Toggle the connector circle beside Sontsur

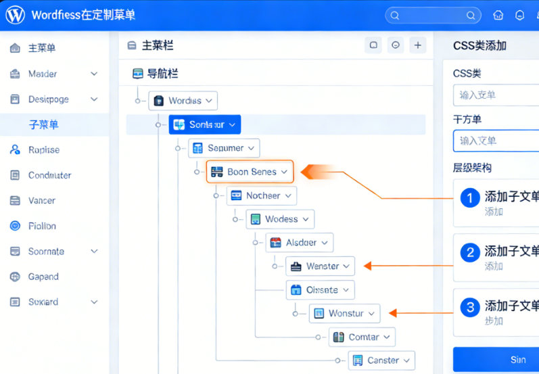tap(158, 125)
